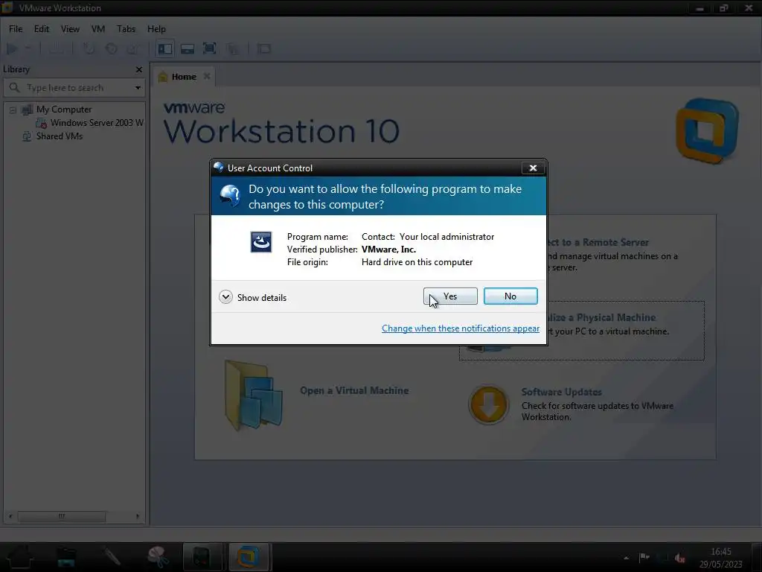
Task: Switch to the Home tab
Action: click(184, 77)
